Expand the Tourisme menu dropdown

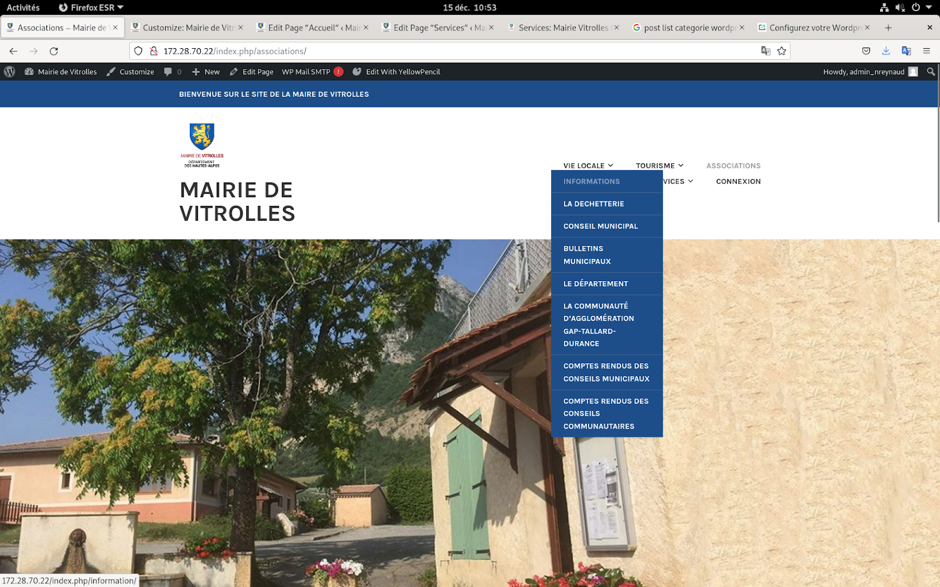659,166
